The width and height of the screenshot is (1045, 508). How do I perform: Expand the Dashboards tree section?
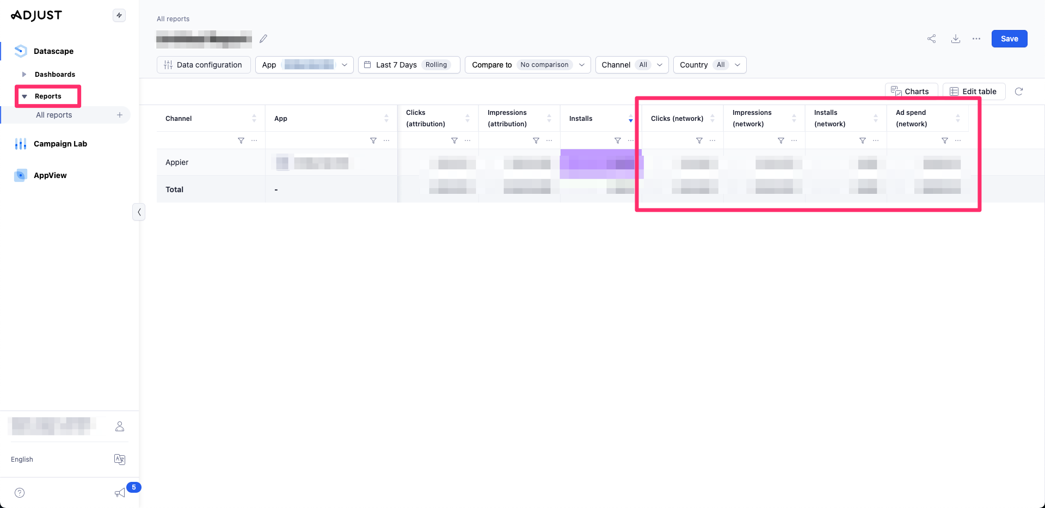point(24,74)
